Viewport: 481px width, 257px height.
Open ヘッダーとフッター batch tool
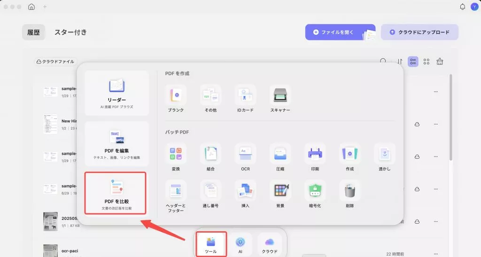coord(176,196)
